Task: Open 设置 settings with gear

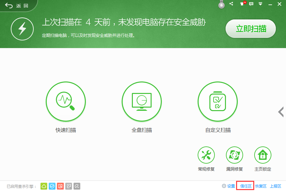Action: (x=228, y=186)
